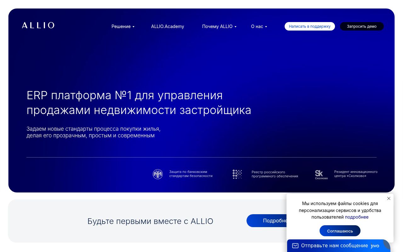Image resolution: width=403 pixels, height=252 pixels.
Task: Close the cookies notification popup
Action: pos(389,198)
